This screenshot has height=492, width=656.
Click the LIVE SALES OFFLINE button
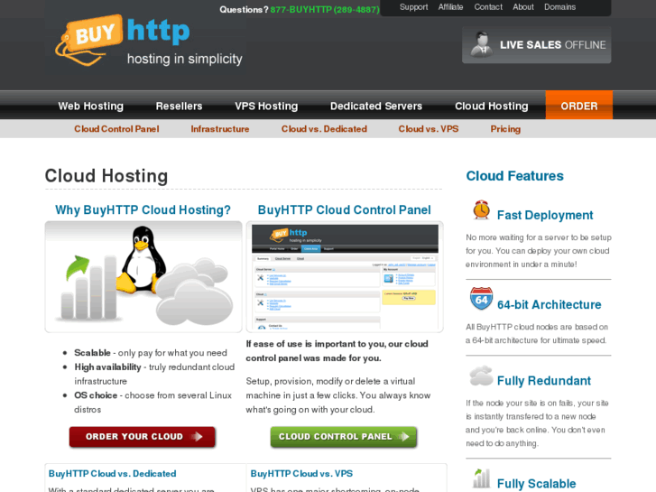536,45
